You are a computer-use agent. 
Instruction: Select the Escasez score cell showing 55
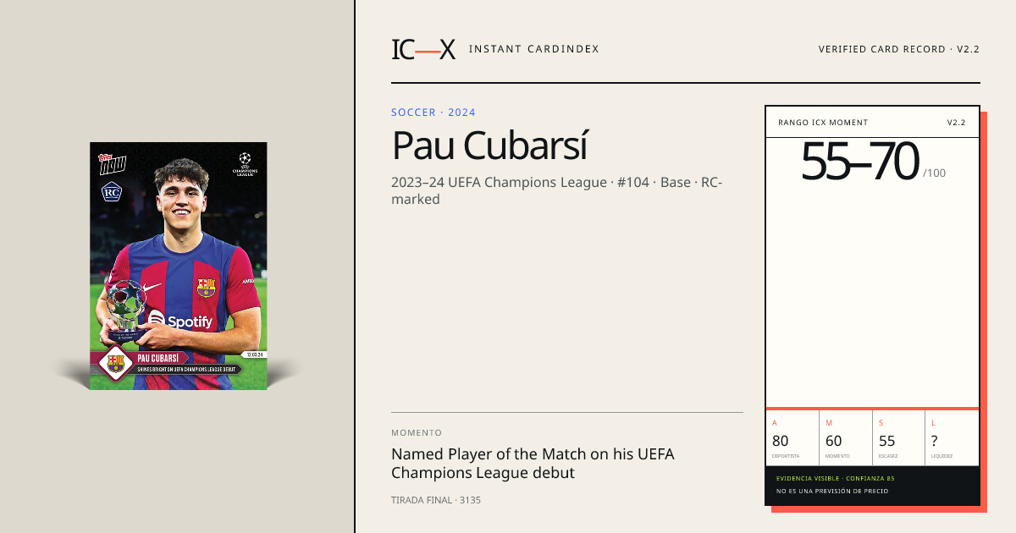[899, 438]
